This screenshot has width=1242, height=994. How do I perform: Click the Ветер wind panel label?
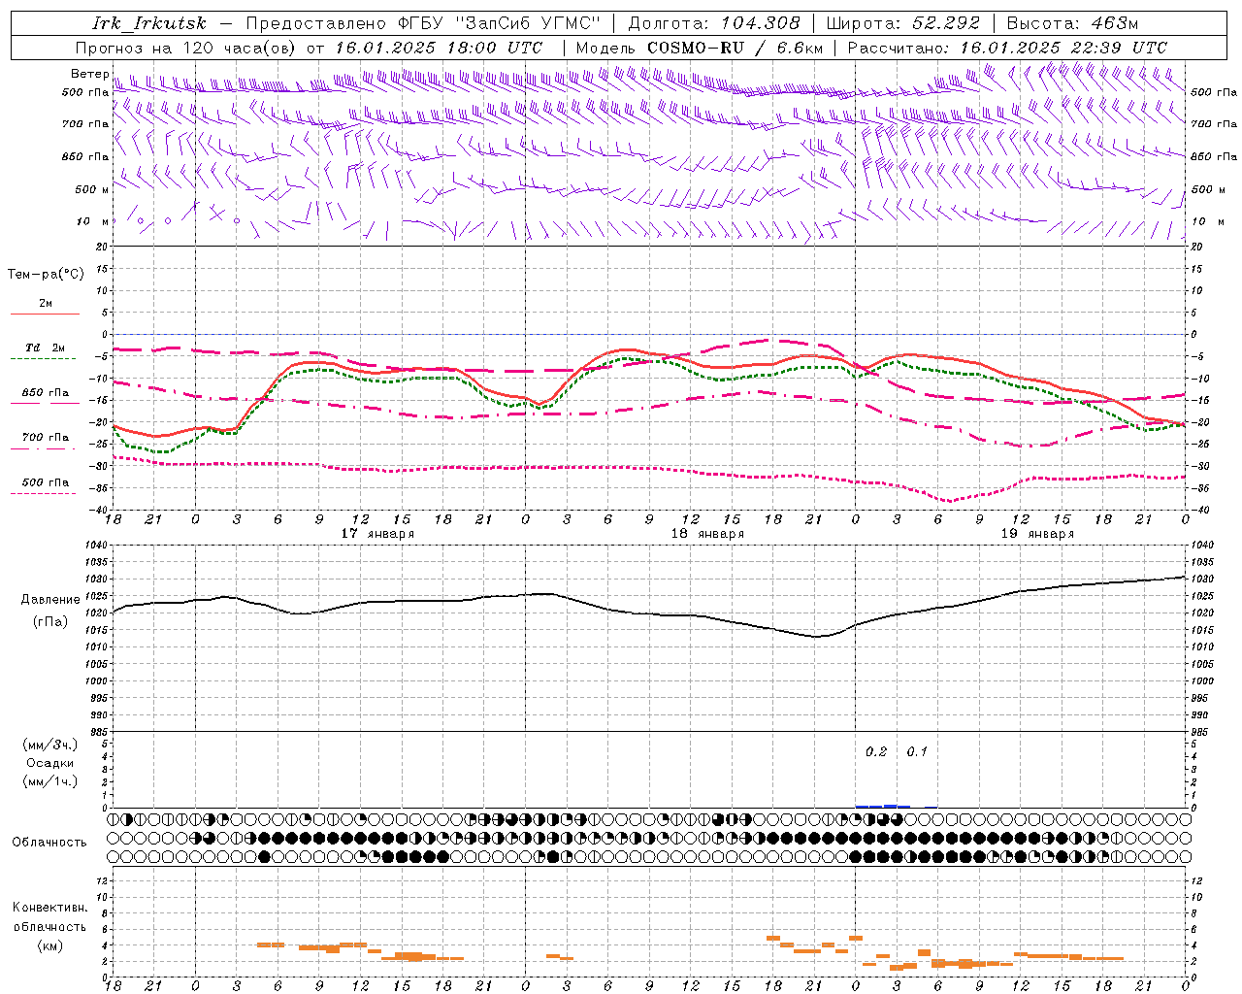click(x=88, y=74)
